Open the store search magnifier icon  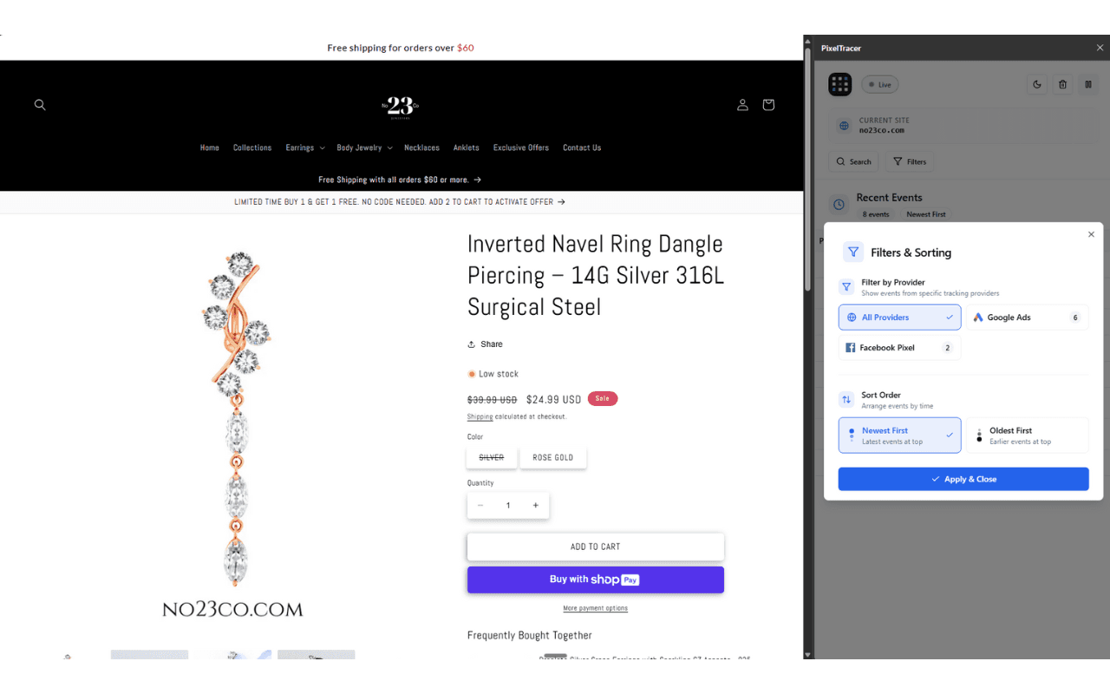pyautogui.click(x=40, y=105)
